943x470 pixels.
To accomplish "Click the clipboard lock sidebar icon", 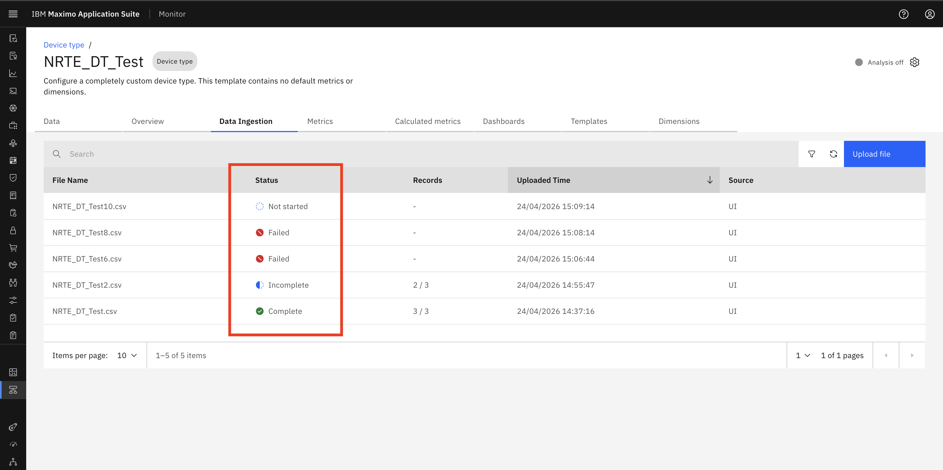I will (x=13, y=213).
